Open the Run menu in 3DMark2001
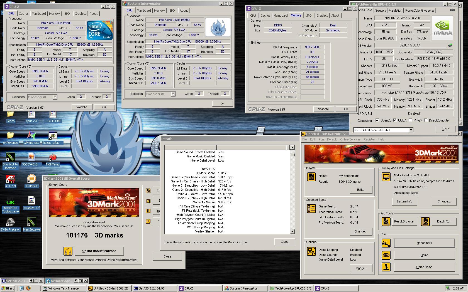The width and height of the screenshot is (468, 292). click(321, 139)
